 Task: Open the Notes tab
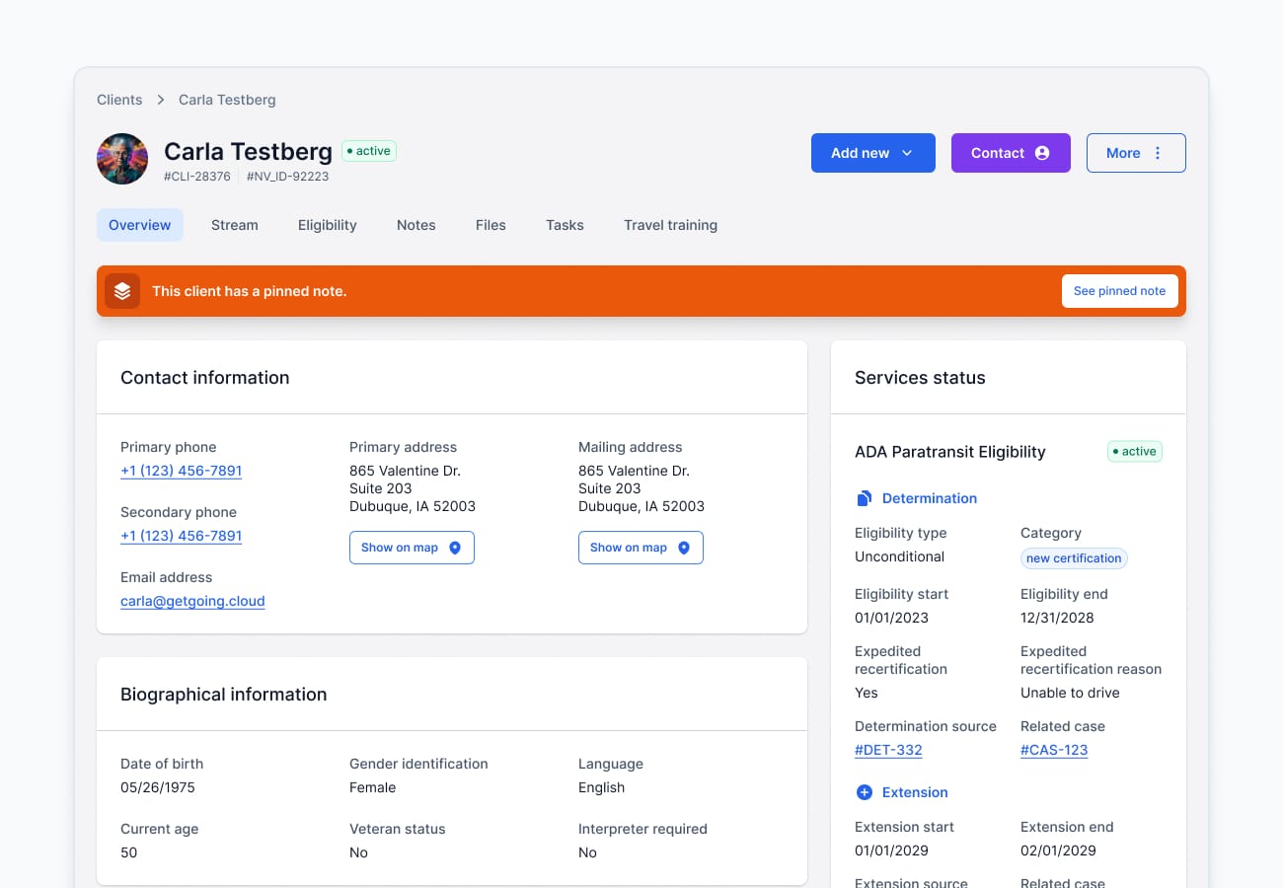point(416,225)
